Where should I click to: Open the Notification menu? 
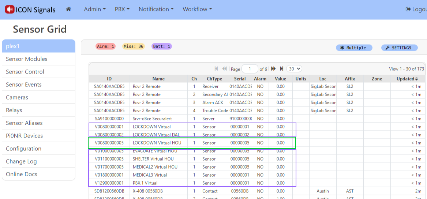pos(156,9)
